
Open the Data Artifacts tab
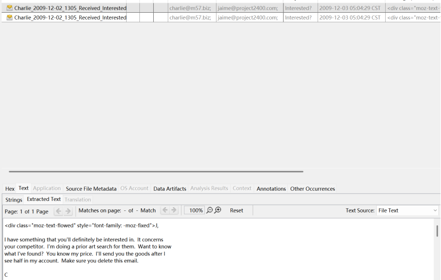[x=170, y=189]
